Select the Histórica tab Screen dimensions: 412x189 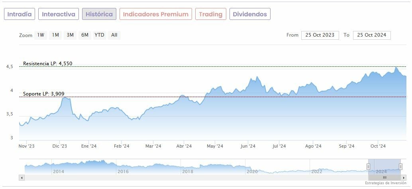click(x=99, y=14)
